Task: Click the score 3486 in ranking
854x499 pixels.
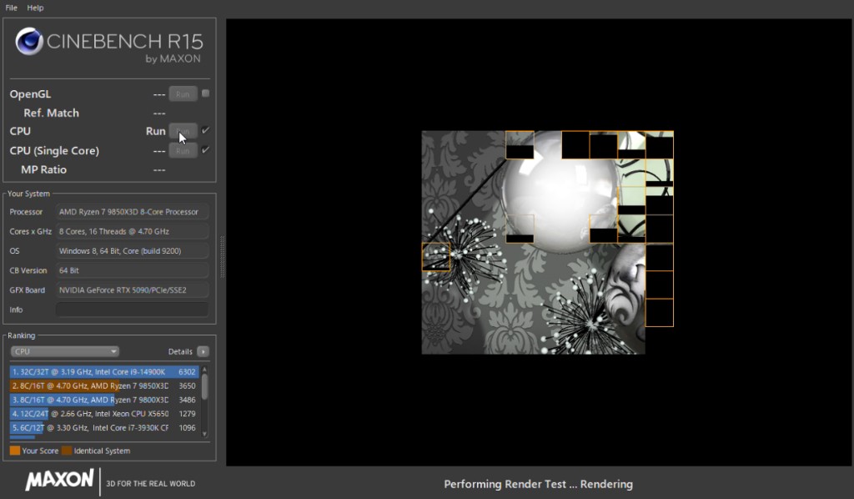Action: pos(187,400)
